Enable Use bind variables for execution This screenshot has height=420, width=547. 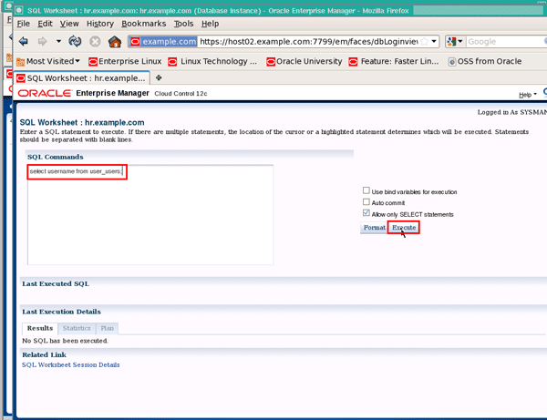pos(366,190)
